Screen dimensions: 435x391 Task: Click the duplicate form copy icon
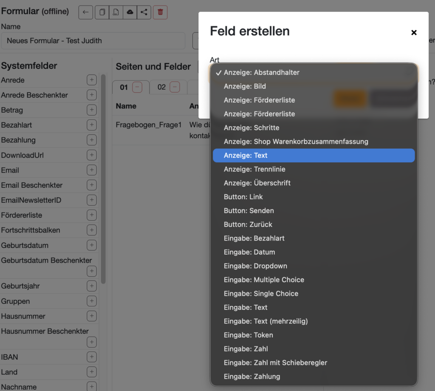(x=102, y=12)
